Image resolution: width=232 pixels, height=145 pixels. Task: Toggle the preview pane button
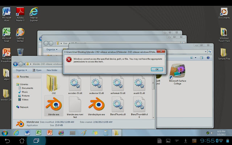(202, 58)
